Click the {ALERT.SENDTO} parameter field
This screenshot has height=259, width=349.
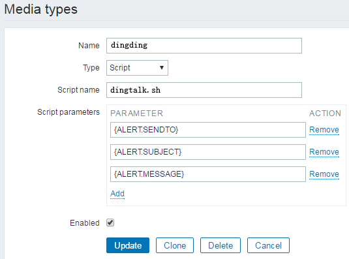tap(208, 130)
